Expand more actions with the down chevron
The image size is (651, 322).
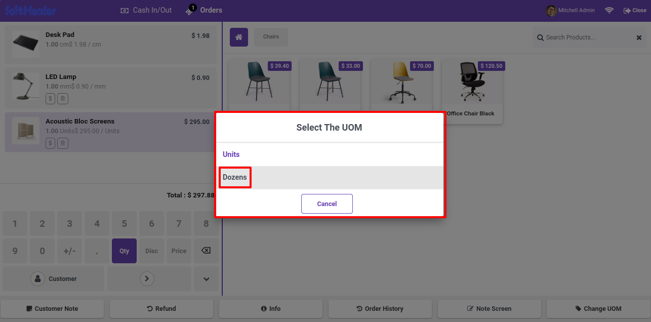[206, 278]
